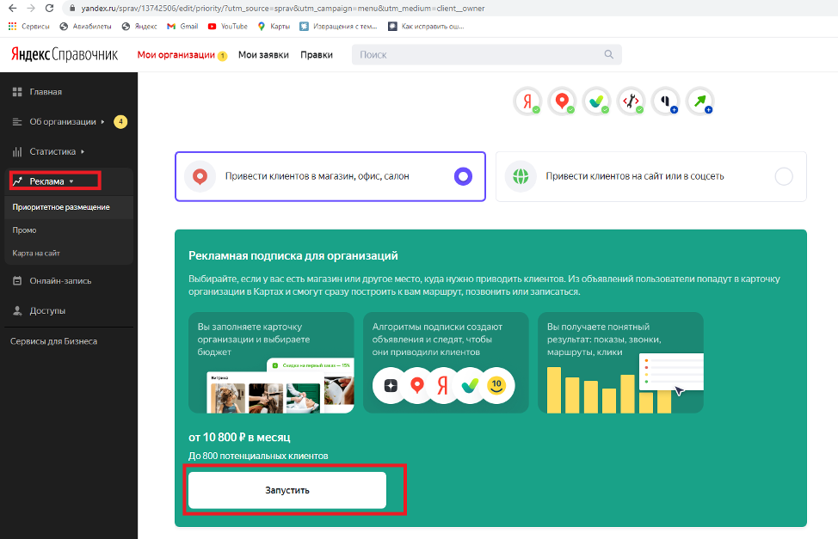Screen dimensions: 838x539
Task: Click the Вы получаете понятный результат card
Action: point(620,363)
